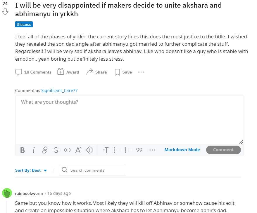Insert a hyperlink using the link icon
Viewport: 257px width, 213px height.
click(x=44, y=150)
